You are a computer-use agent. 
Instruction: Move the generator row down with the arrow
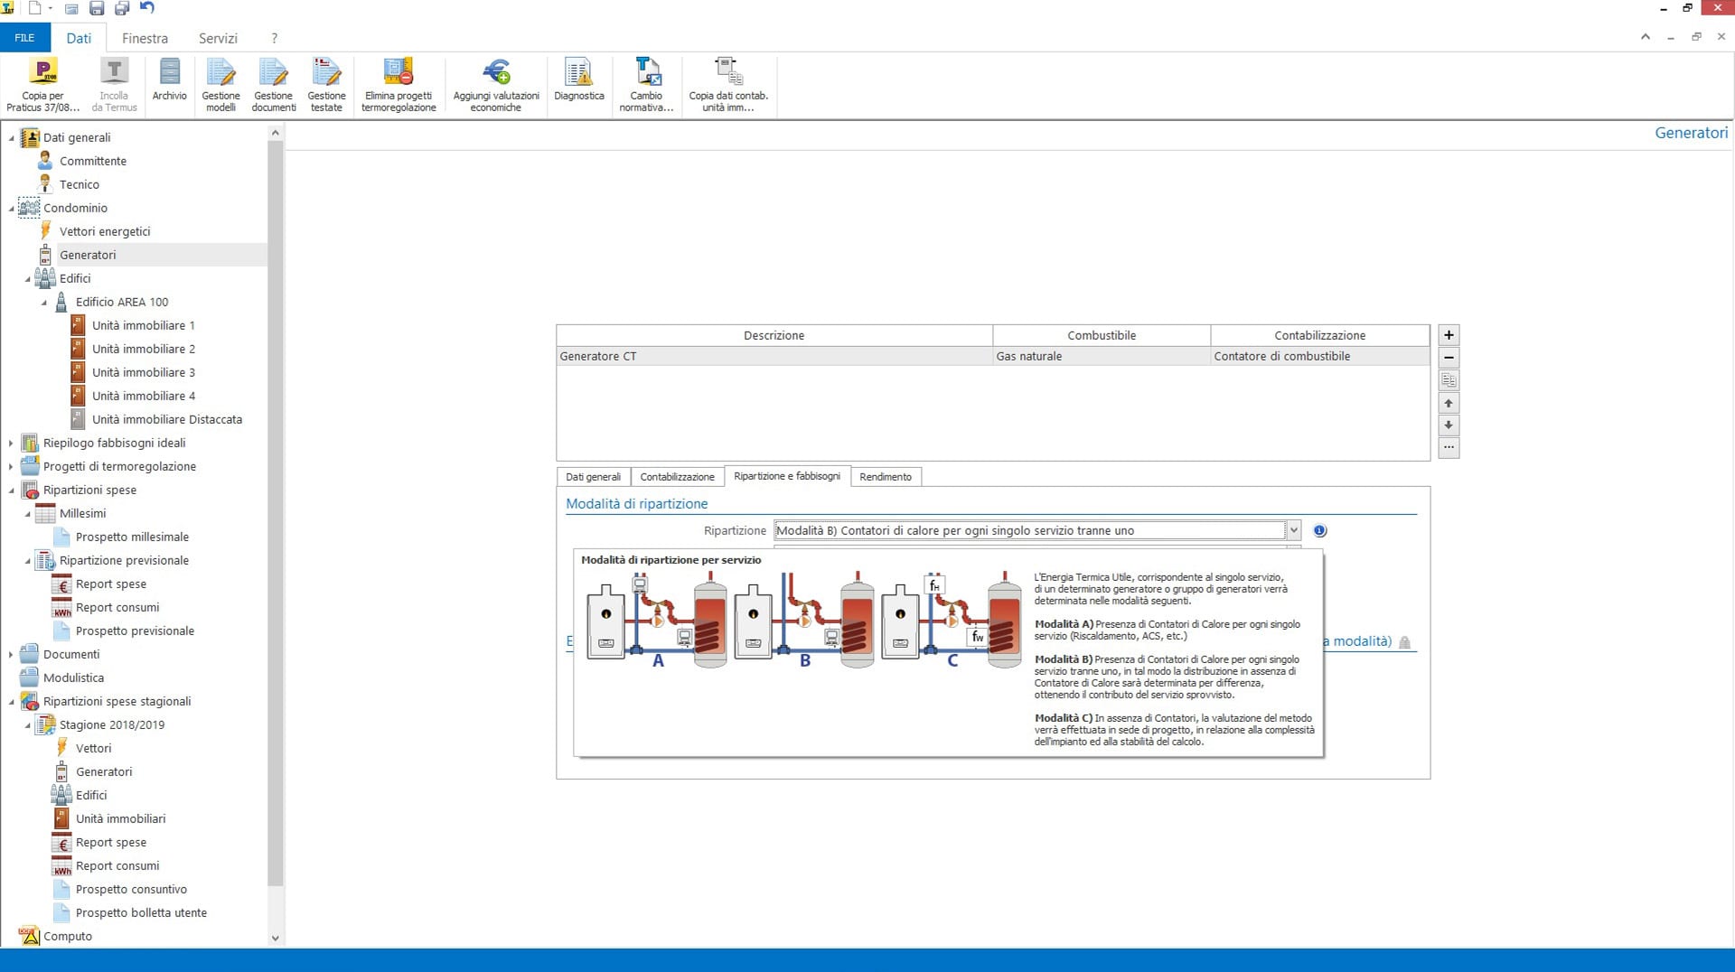point(1449,425)
